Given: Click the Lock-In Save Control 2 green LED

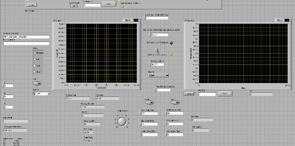Looking at the screenshot, I should click(x=122, y=7).
